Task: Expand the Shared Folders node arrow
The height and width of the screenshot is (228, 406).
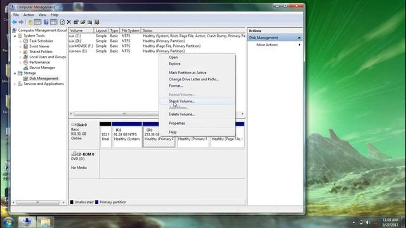Action: point(20,52)
